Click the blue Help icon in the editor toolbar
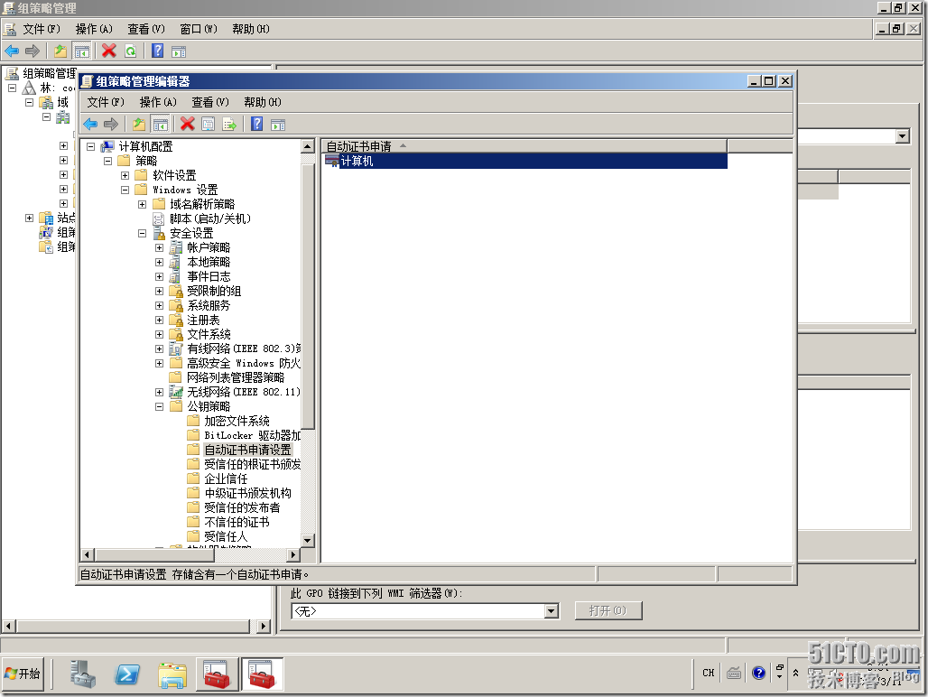 (x=257, y=124)
